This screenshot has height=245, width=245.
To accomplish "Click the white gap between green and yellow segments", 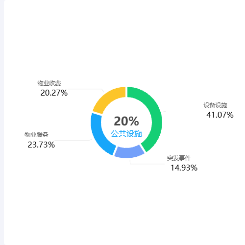I will [126, 92].
